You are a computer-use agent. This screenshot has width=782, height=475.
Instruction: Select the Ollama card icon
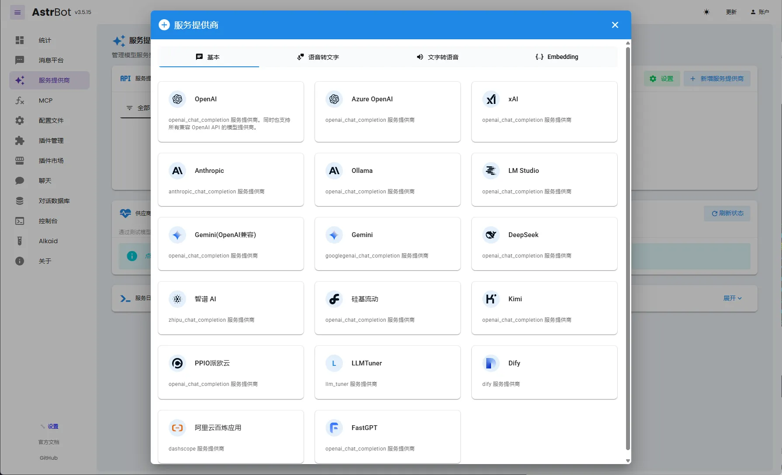[x=334, y=171]
